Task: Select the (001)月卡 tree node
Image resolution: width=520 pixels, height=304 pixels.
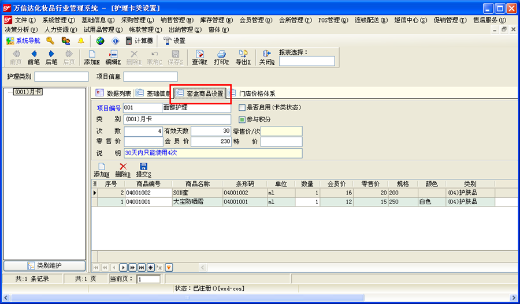Action: pos(28,92)
